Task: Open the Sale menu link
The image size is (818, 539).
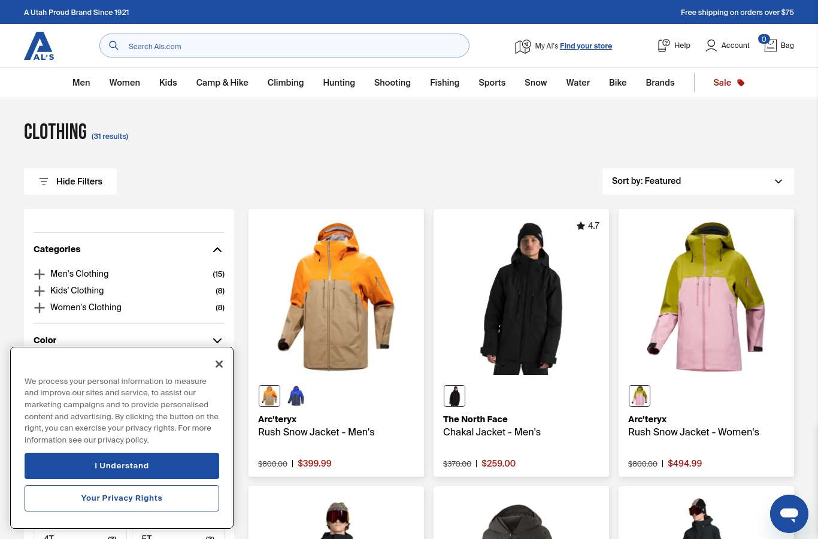Action: [x=722, y=83]
